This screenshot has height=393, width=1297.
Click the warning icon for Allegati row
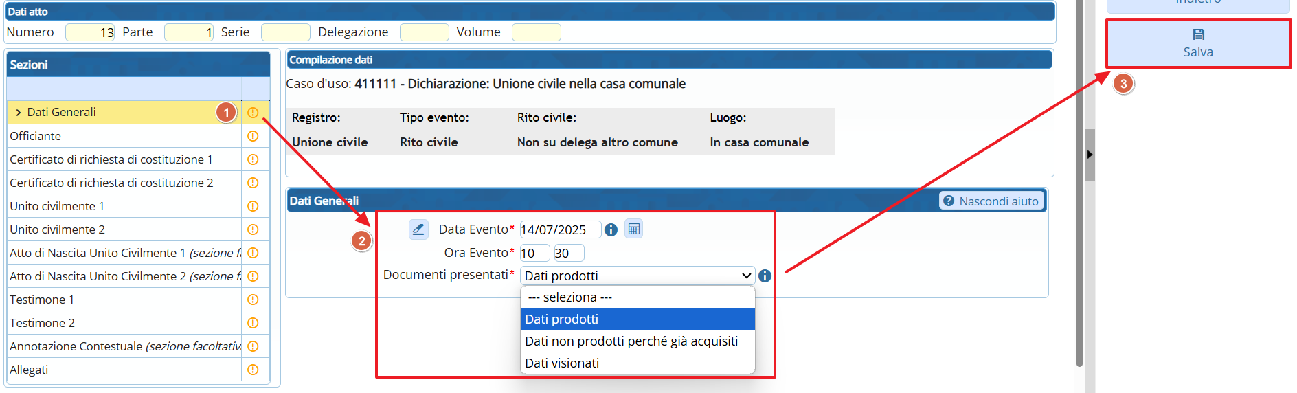253,370
